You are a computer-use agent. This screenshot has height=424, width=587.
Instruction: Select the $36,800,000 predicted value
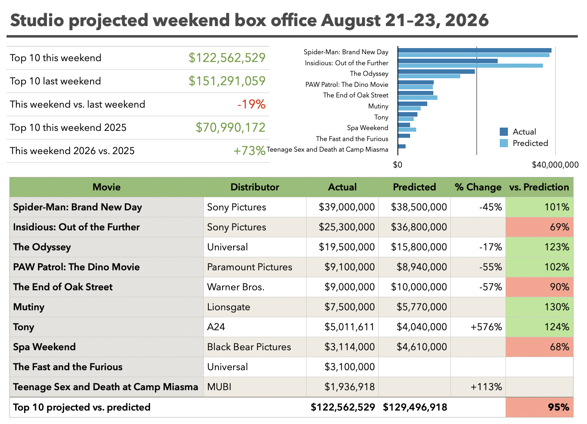click(415, 227)
